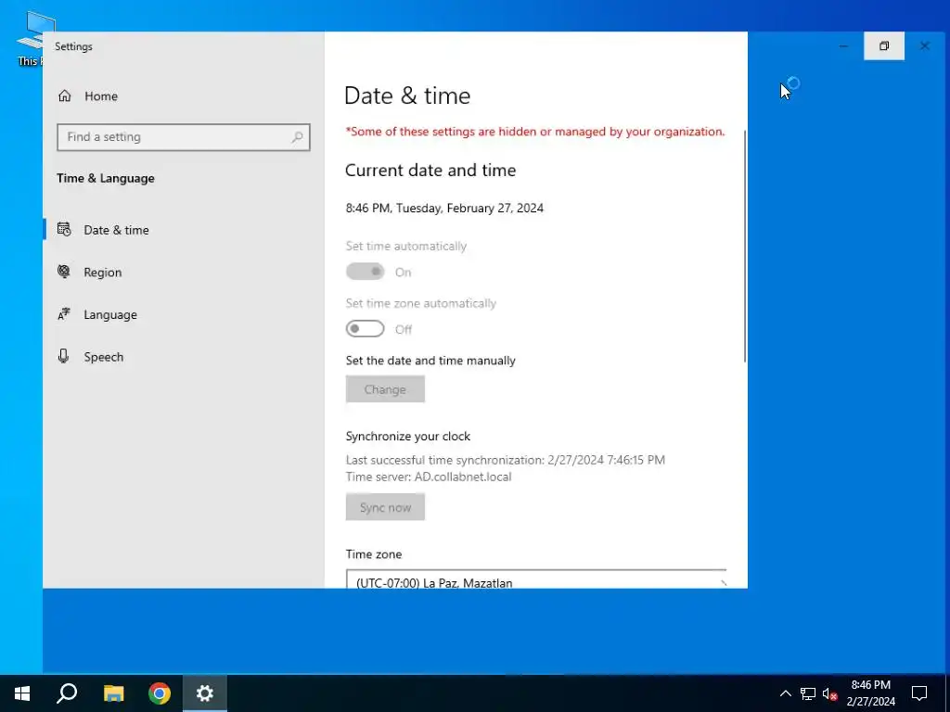Restore down the Settings window
Image resolution: width=950 pixels, height=712 pixels.
(884, 46)
